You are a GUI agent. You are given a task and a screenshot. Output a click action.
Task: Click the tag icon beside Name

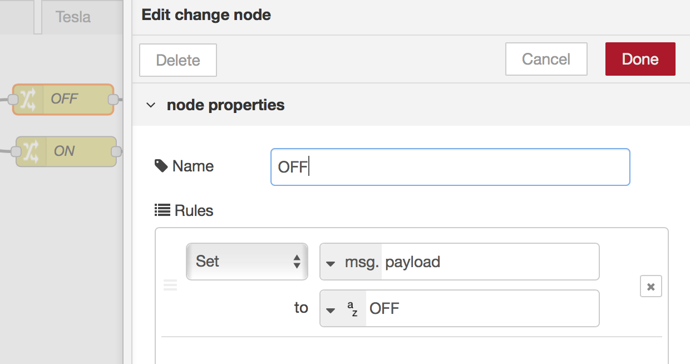(161, 166)
